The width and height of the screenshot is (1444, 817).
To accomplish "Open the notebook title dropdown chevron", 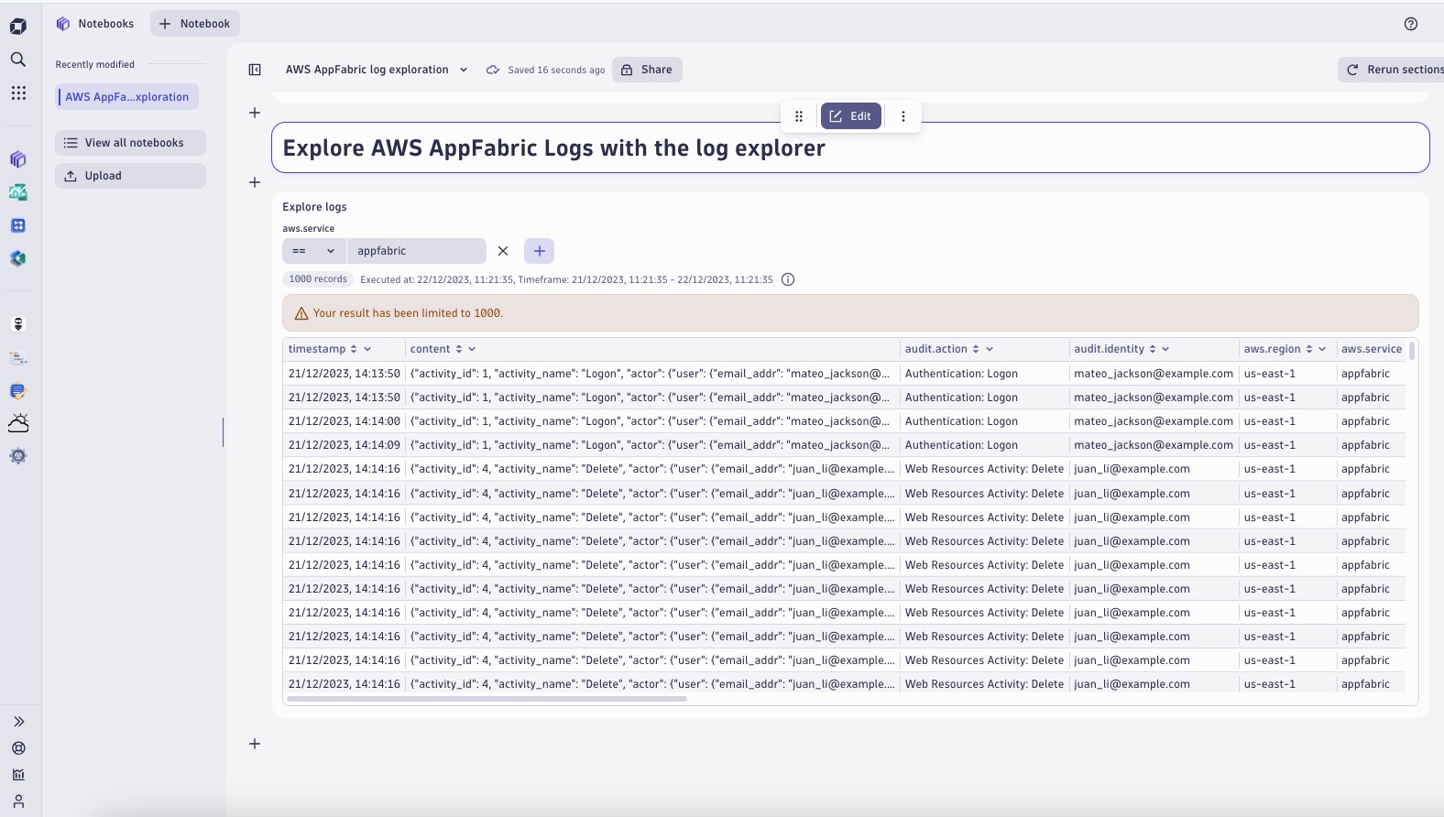I will 464,70.
